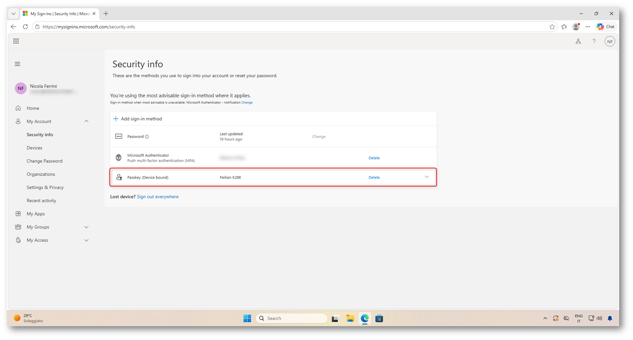Expand the My Groups section chevron
Screen dimensions: 633x340
(x=86, y=227)
